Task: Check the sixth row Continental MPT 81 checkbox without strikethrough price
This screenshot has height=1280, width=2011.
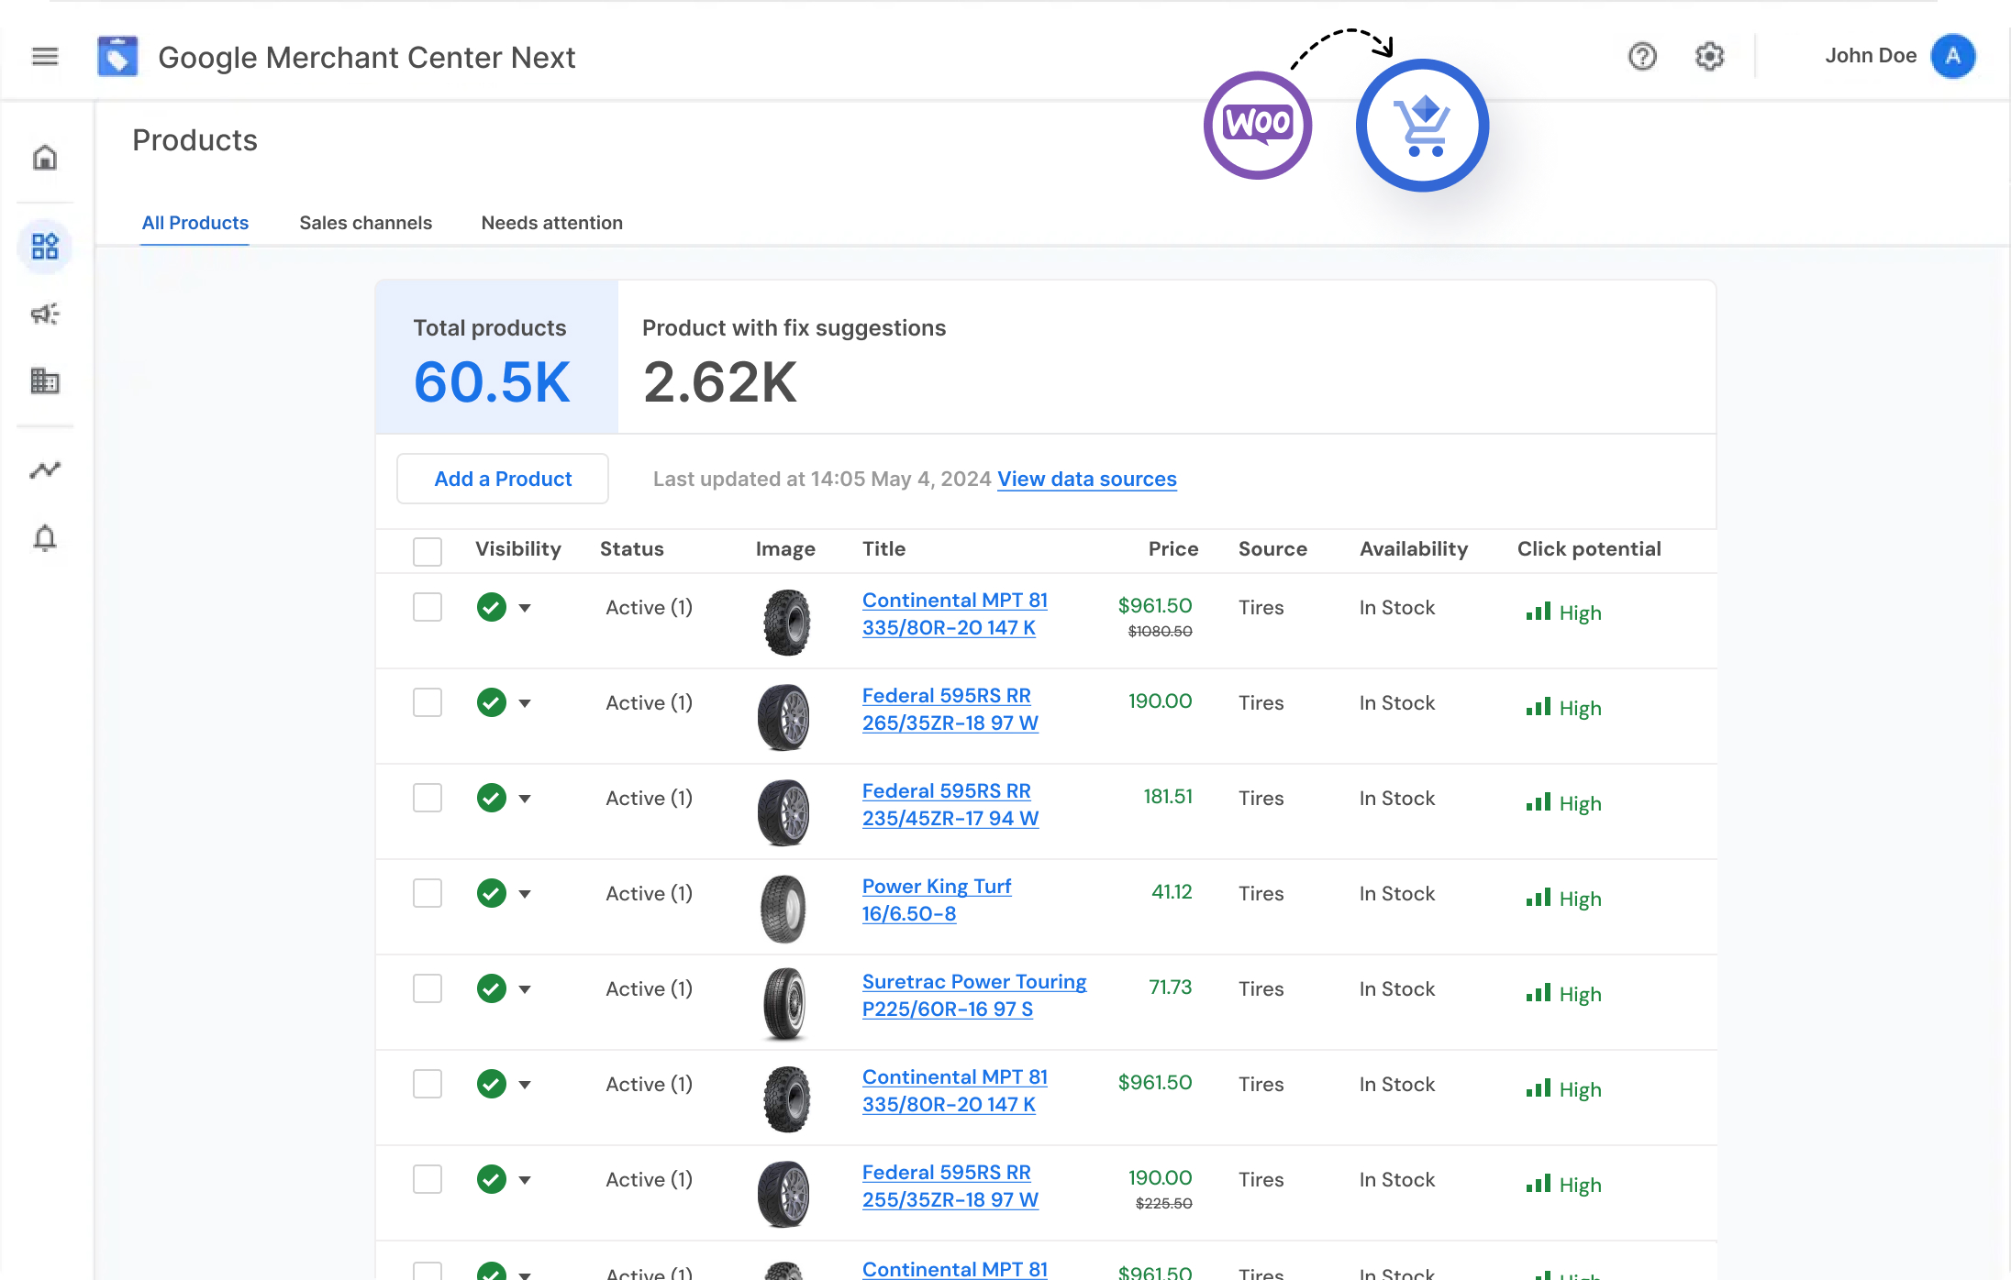Action: click(x=428, y=1084)
